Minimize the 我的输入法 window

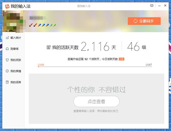[159, 6]
